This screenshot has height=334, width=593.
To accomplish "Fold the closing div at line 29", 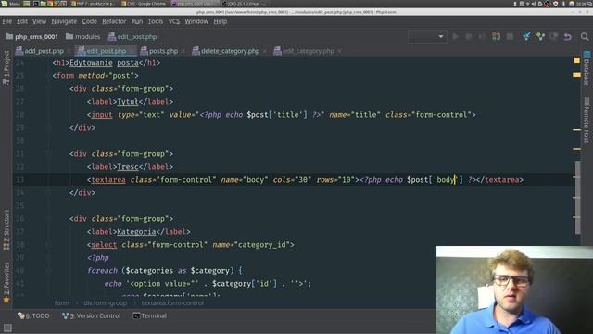I will point(48,128).
